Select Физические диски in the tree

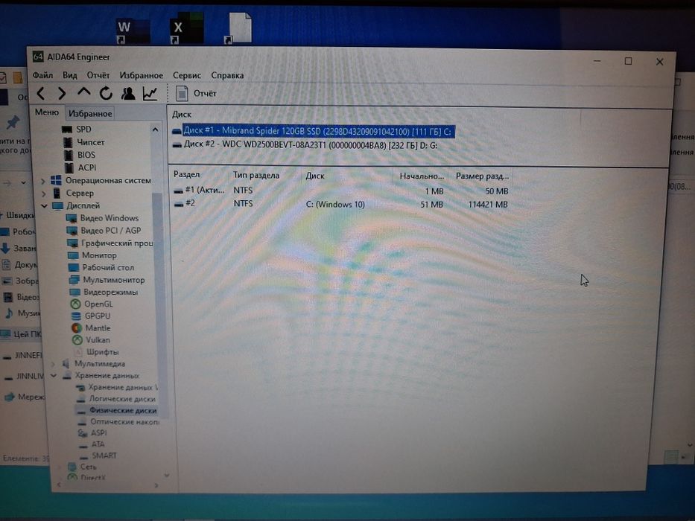click(123, 411)
